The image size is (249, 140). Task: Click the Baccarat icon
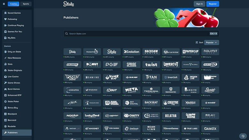point(5,120)
